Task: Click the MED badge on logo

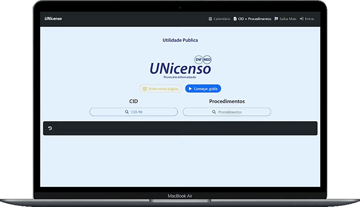Action: coord(207,60)
